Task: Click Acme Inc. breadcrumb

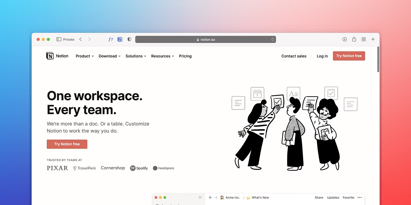Action: pyautogui.click(x=233, y=198)
